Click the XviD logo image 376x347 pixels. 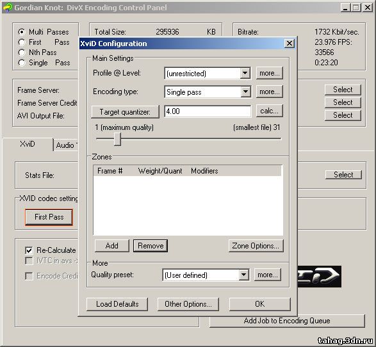click(x=320, y=277)
